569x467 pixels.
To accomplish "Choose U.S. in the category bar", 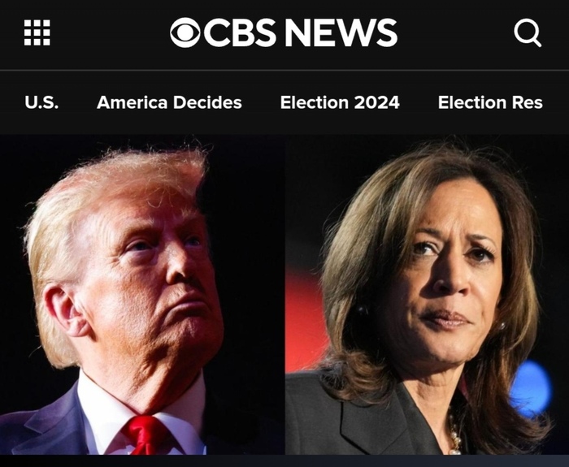I will [x=41, y=102].
